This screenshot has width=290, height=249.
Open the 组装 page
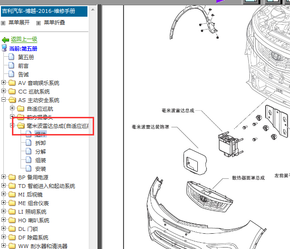(x=41, y=160)
